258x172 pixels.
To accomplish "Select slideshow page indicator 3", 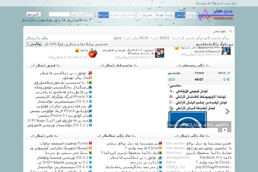I will (220, 130).
